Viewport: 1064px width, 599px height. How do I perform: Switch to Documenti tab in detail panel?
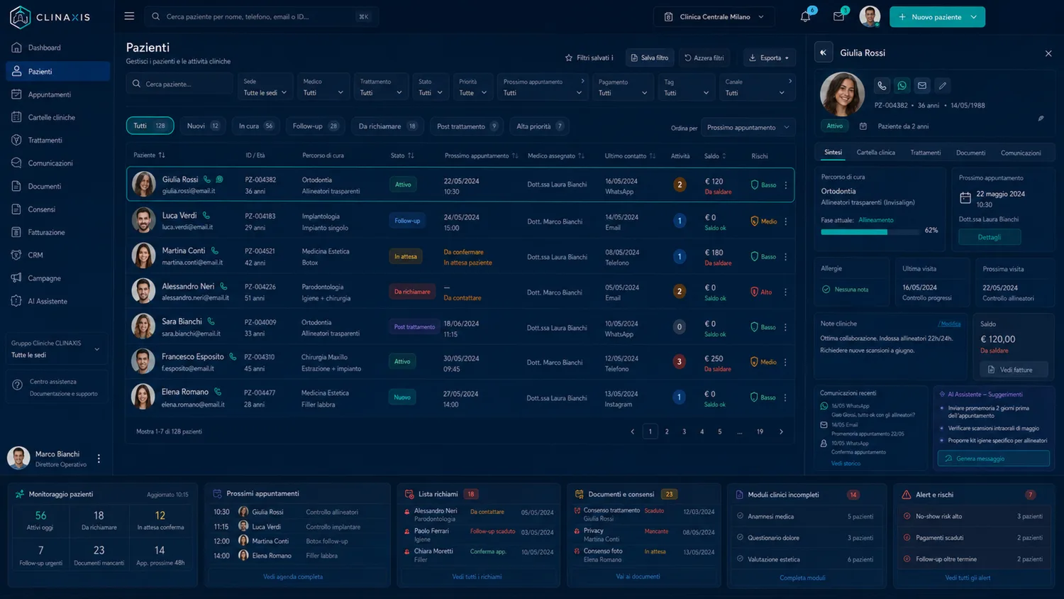[x=970, y=153]
